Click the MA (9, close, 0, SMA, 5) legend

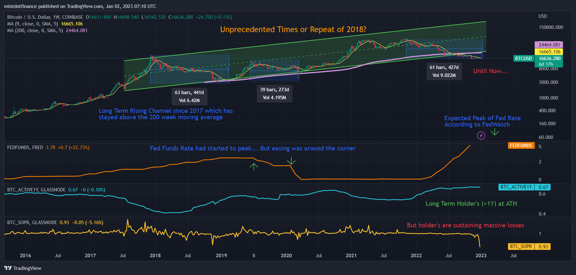[x=32, y=24]
